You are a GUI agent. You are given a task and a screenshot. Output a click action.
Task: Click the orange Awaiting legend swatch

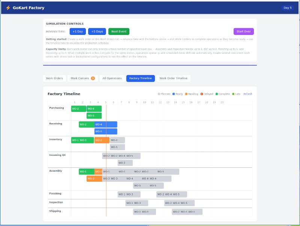coord(186,94)
